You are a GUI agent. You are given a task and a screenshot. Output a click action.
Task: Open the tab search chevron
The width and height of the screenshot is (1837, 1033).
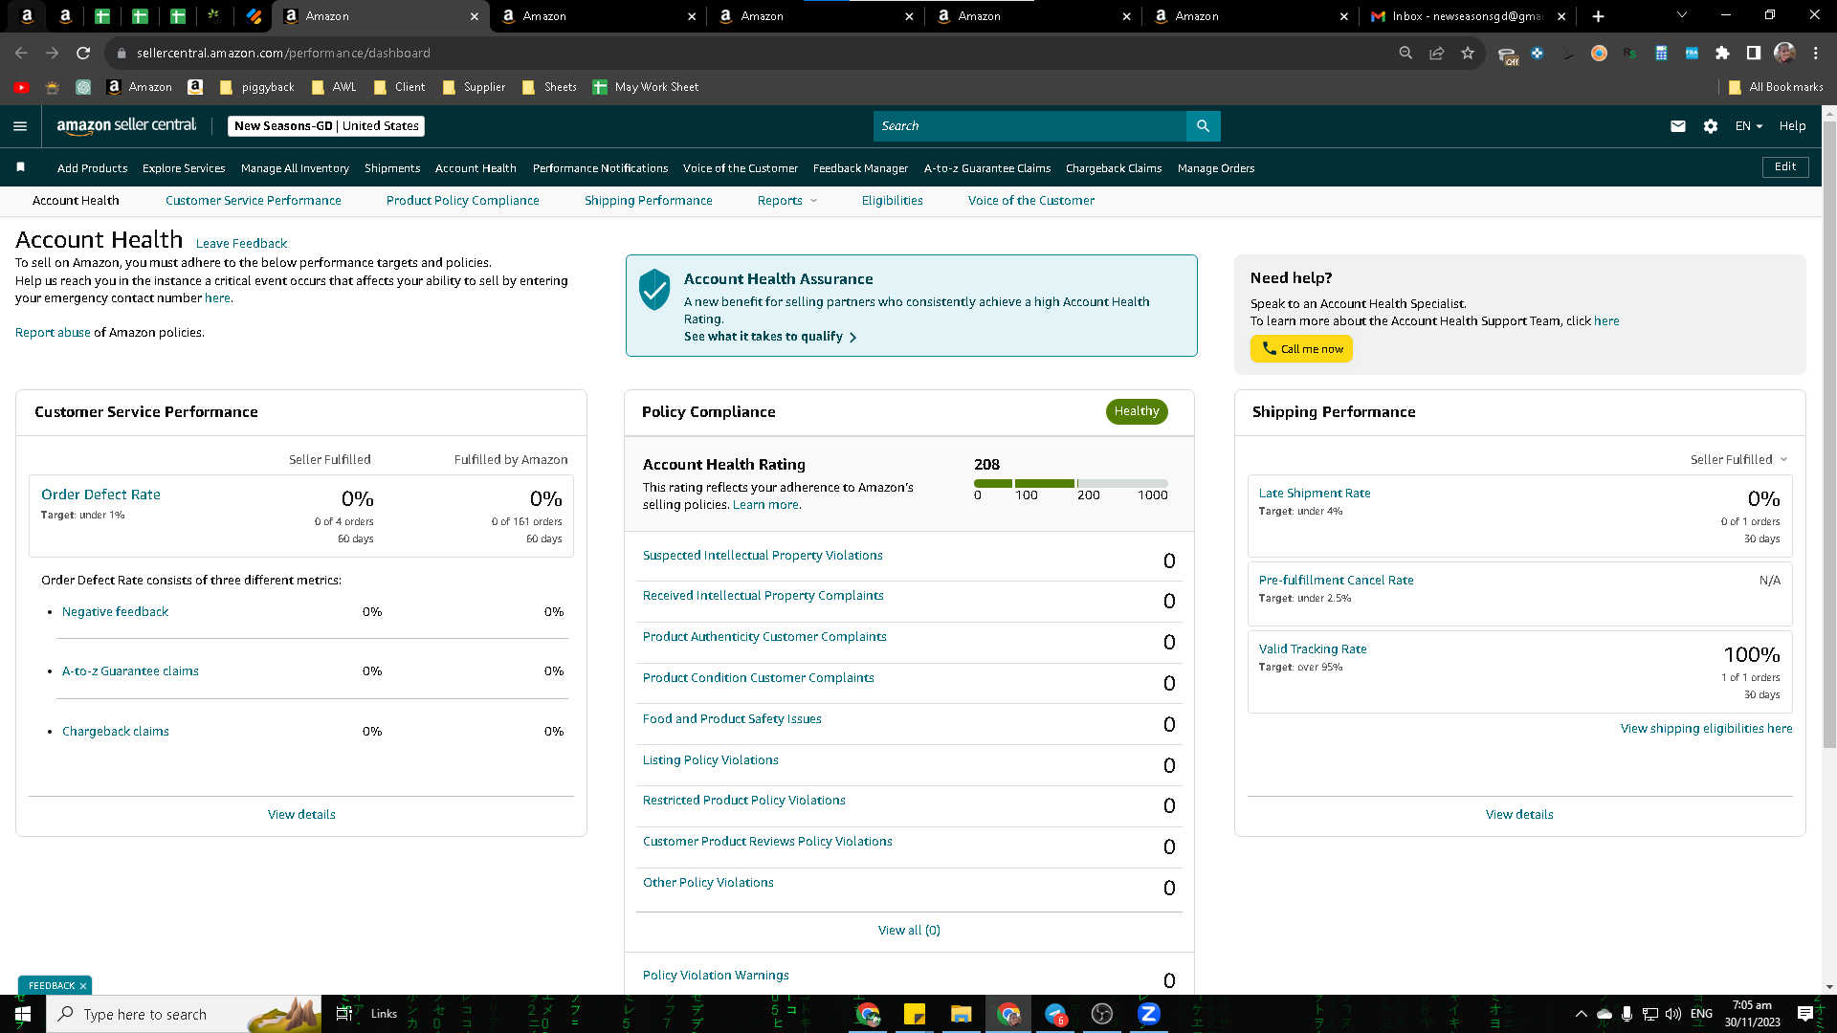1681,15
